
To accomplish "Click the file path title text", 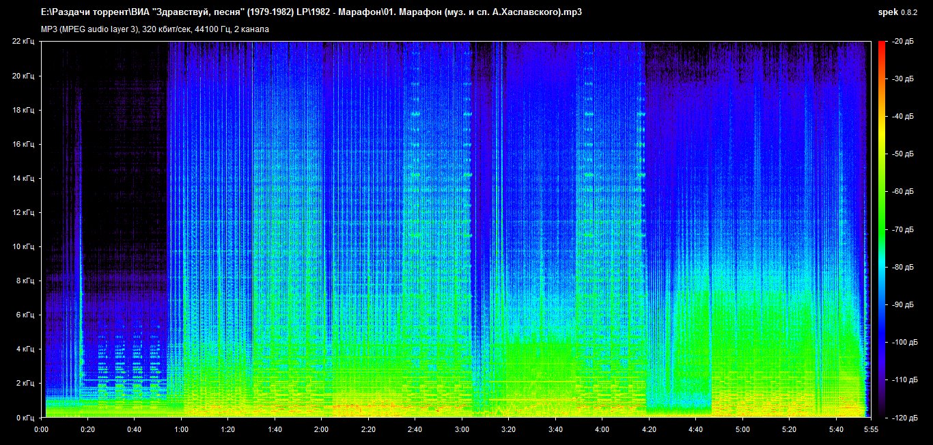I will click(x=307, y=12).
